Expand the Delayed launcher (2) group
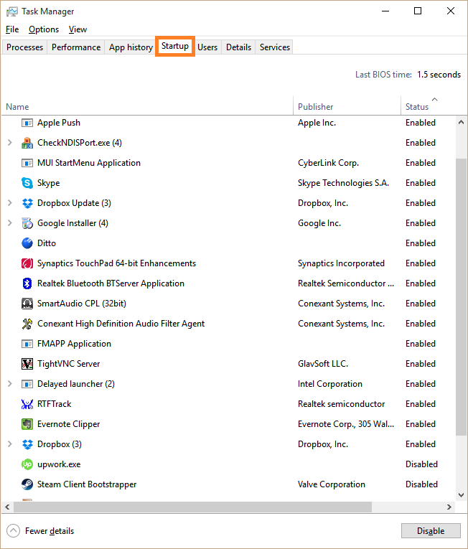This screenshot has width=468, height=549. (10, 384)
